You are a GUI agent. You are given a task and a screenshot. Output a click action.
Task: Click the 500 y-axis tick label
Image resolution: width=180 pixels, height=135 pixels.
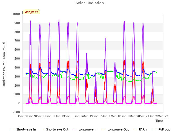[17, 58]
